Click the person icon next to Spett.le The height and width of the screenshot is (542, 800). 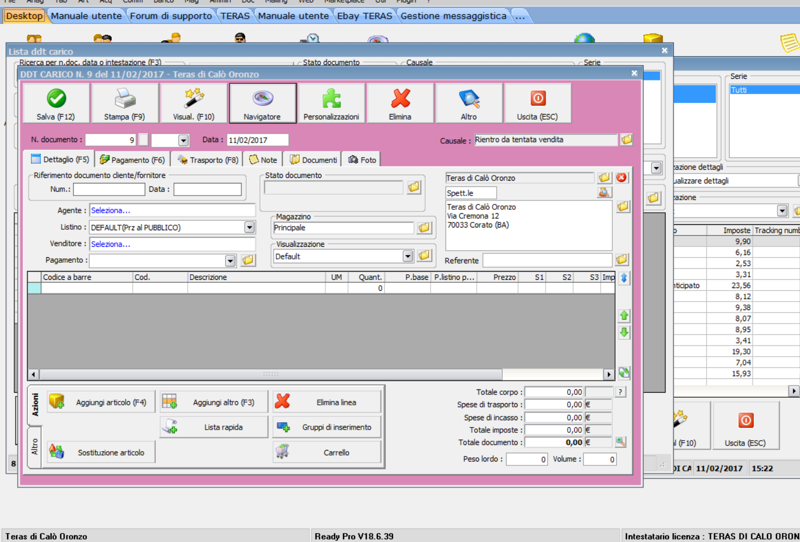604,192
